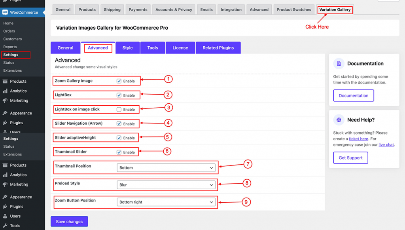Follow the live chat link
The image size is (405, 230).
[x=386, y=145]
